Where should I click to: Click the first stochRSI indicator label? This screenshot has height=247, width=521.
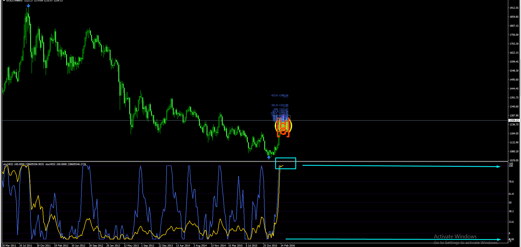[x=23, y=164]
